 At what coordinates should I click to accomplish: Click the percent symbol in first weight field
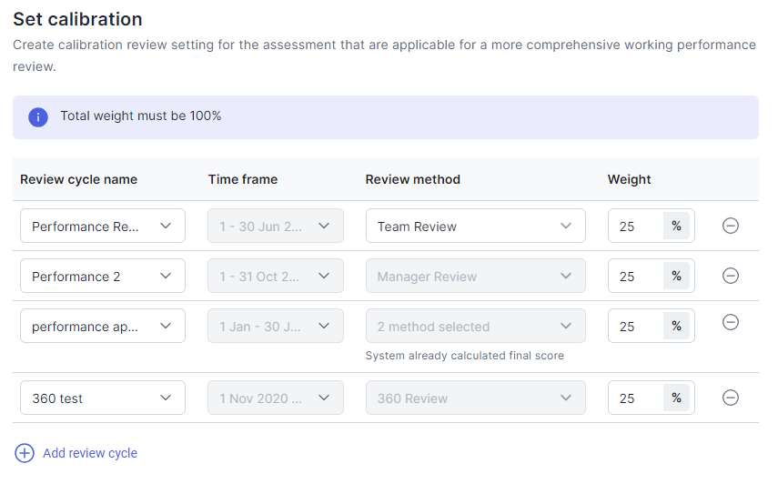676,227
